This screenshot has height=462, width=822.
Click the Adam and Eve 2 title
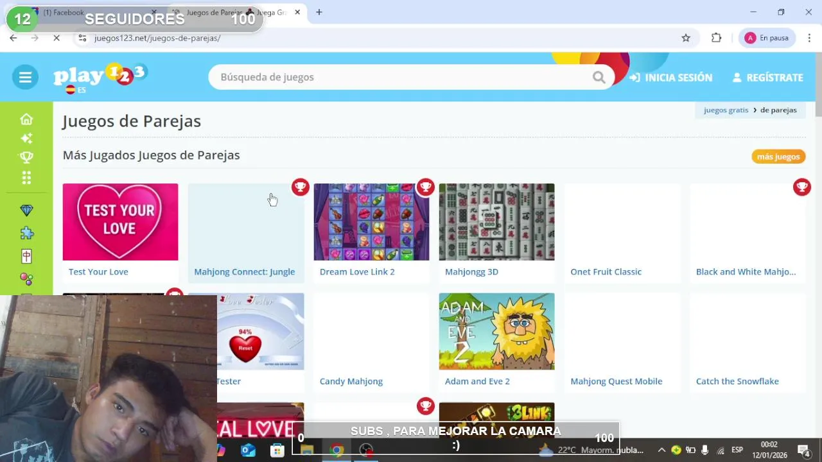click(477, 381)
